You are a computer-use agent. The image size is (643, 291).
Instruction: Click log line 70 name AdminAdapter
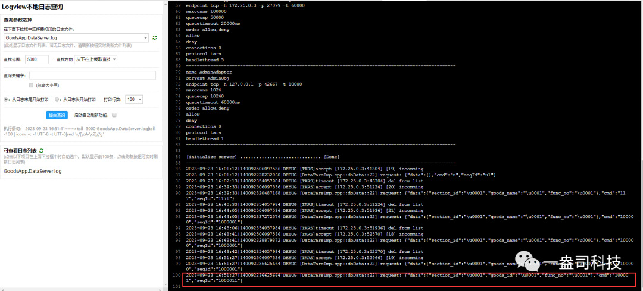pos(209,72)
